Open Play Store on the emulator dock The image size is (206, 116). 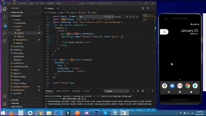click(195, 86)
